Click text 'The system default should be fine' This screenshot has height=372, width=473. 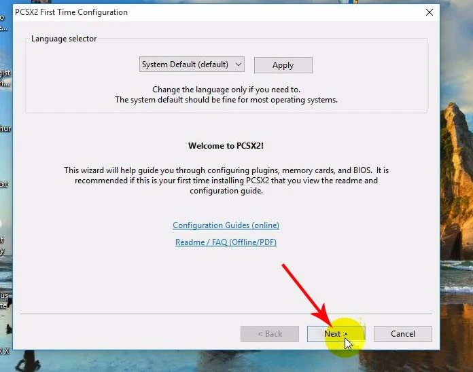tap(175, 100)
